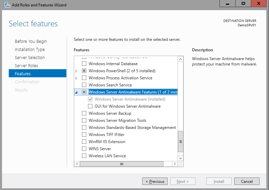Enable the Windows Search Service checkbox
The width and height of the screenshot is (269, 190).
tap(84, 85)
